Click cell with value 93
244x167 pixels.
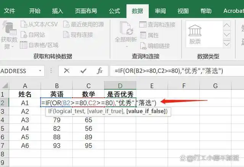pyautogui.click(x=57, y=145)
